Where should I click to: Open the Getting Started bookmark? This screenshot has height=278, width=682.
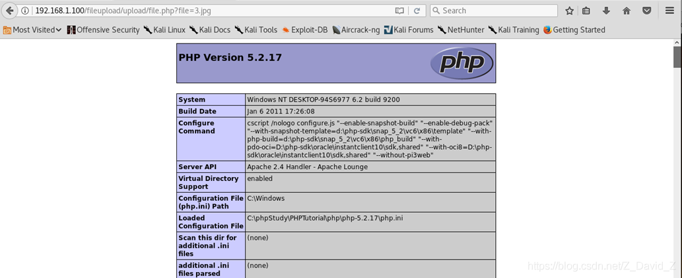574,30
